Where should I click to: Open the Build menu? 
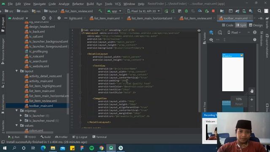point(90,4)
